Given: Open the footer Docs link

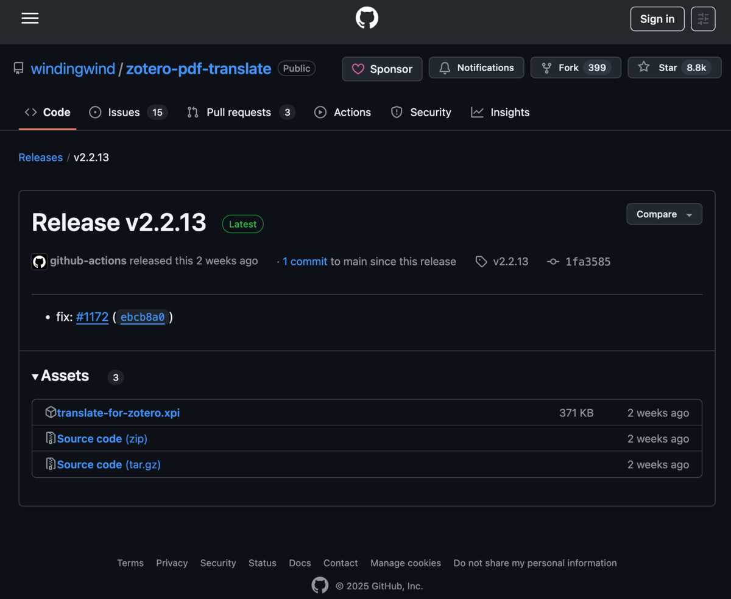Looking at the screenshot, I should (x=300, y=563).
